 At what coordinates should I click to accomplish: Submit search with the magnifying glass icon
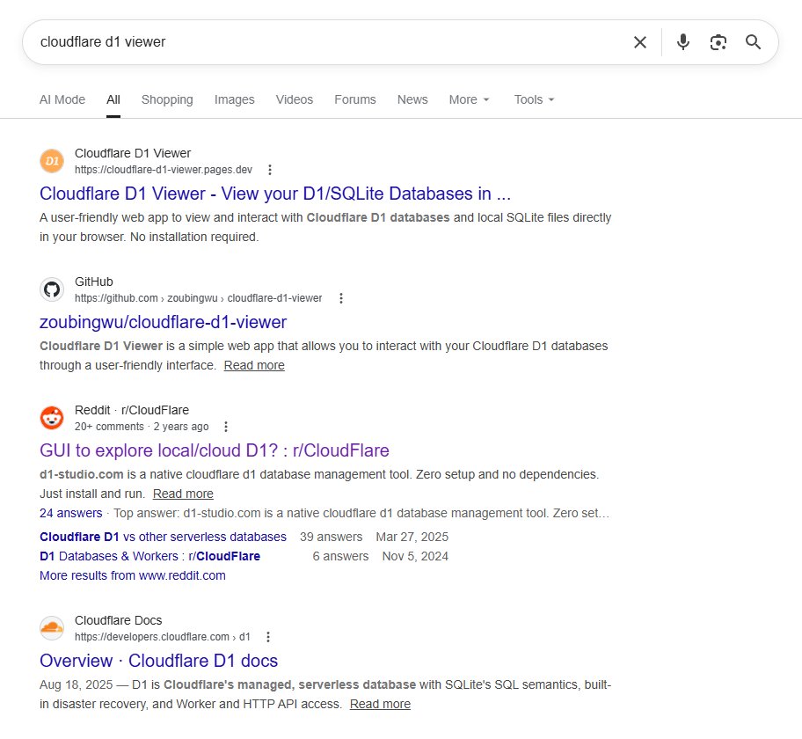753,42
